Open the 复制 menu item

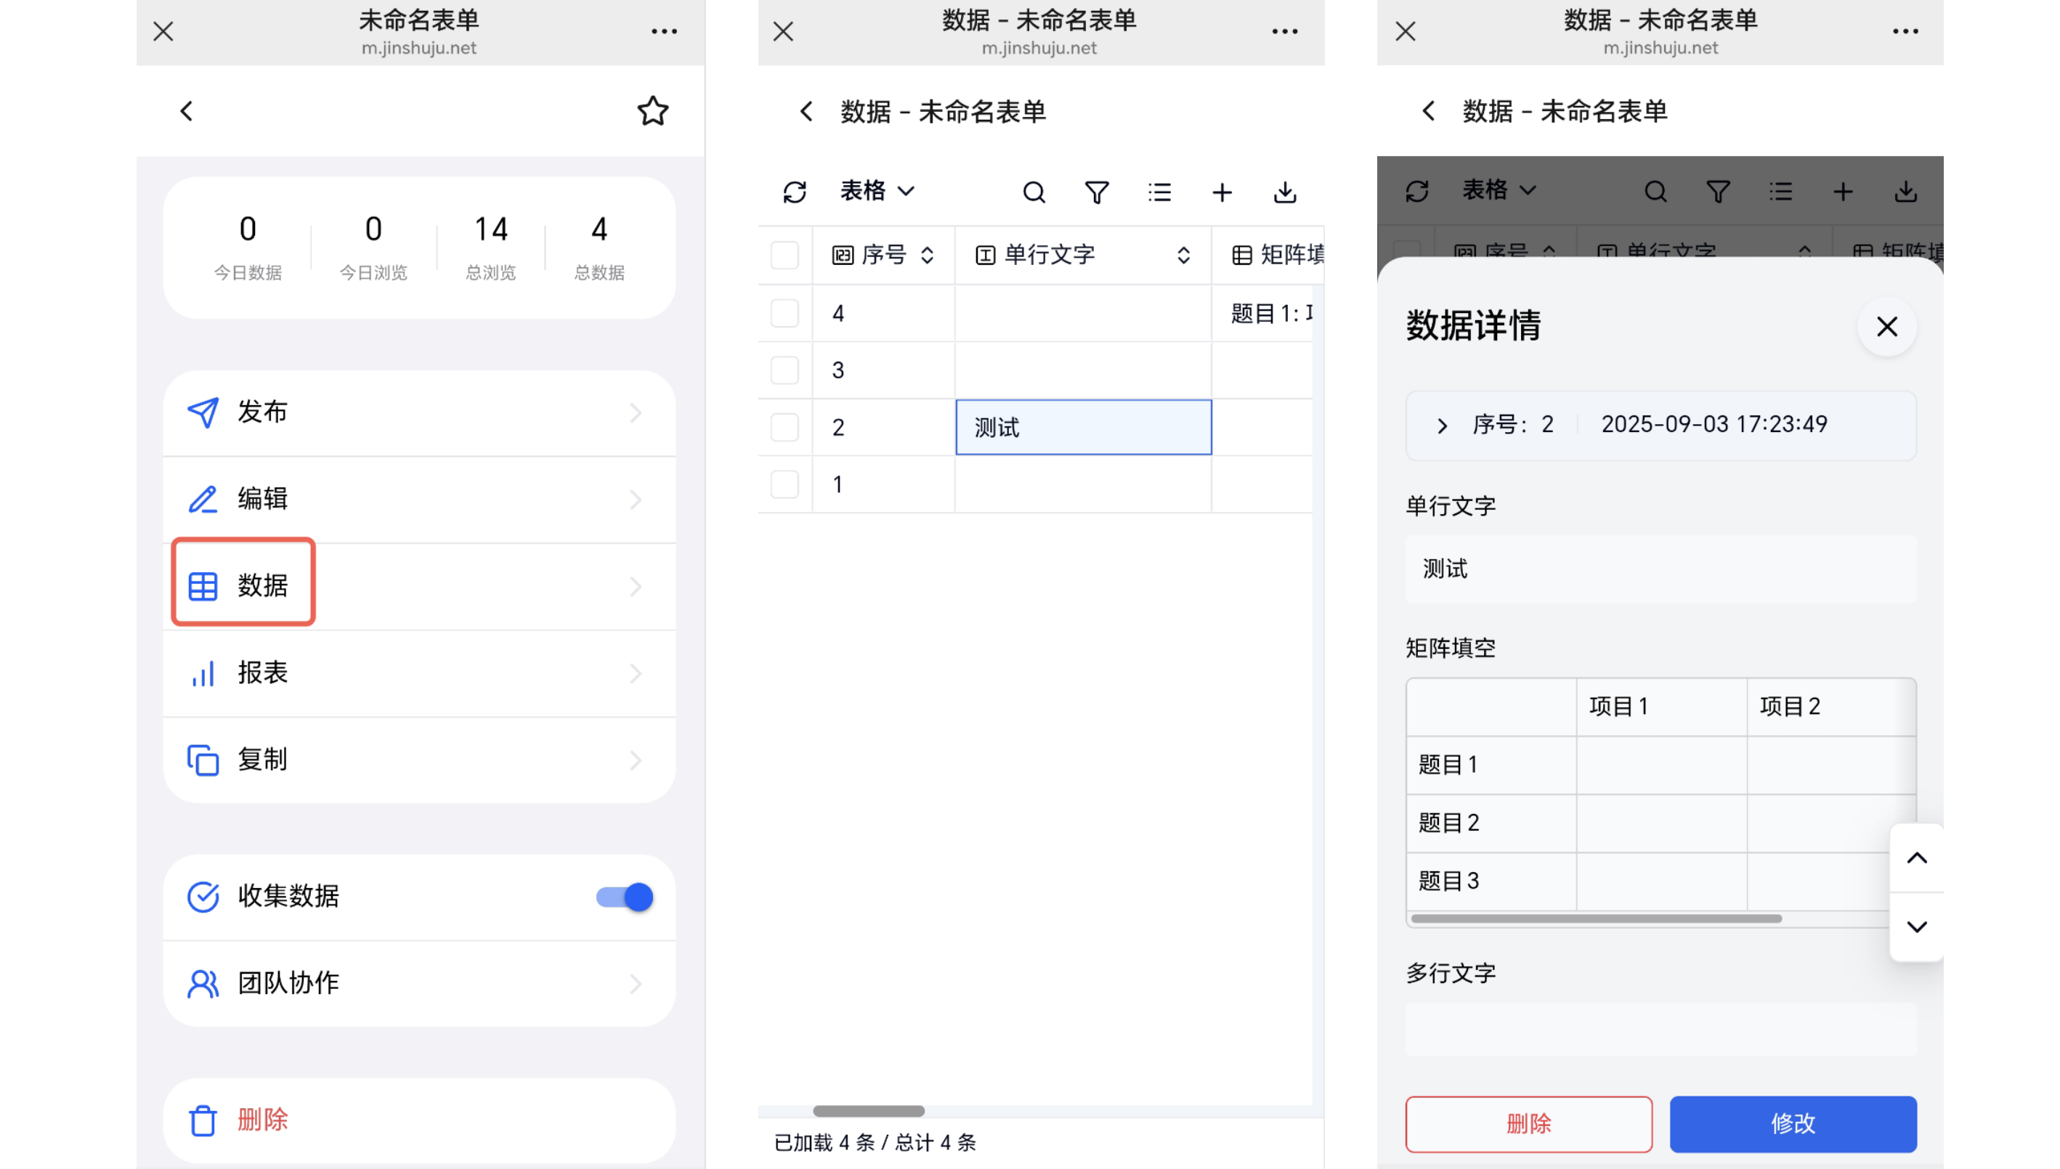[418, 759]
